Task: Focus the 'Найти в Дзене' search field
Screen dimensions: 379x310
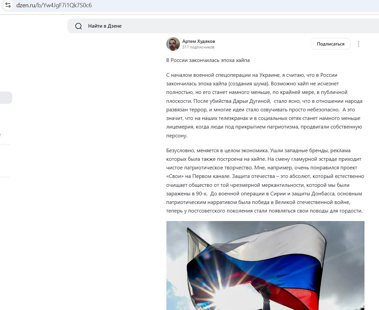Action: (223, 26)
